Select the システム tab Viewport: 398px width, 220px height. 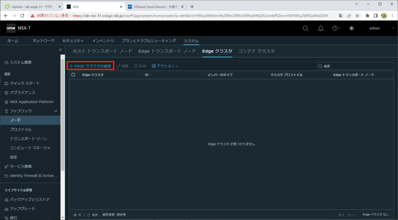[x=191, y=41]
